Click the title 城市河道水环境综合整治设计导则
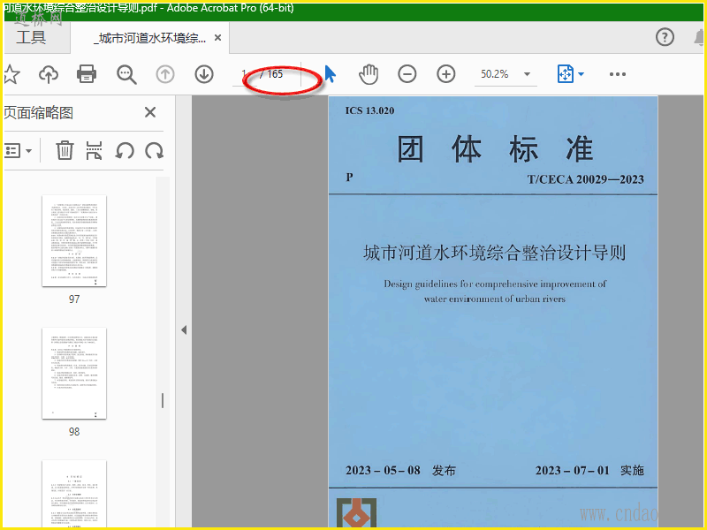 tap(495, 253)
